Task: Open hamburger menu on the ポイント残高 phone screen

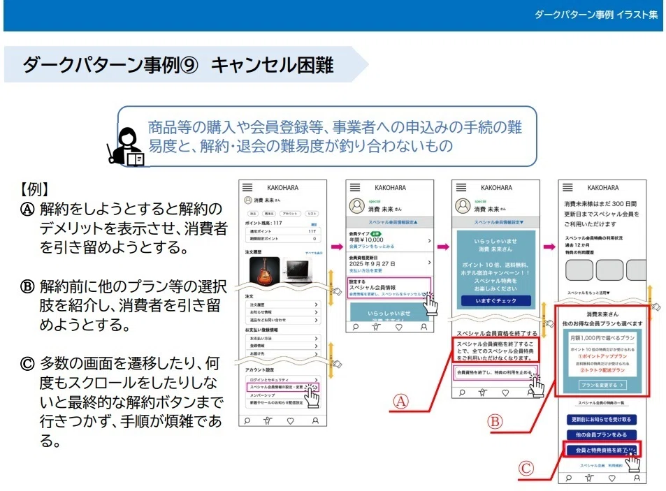Action: (x=247, y=187)
